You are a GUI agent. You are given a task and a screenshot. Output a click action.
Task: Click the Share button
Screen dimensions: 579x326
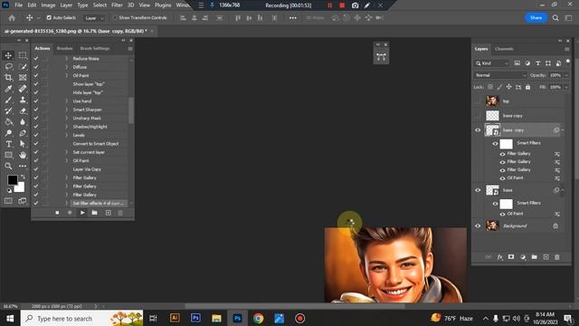[536, 18]
